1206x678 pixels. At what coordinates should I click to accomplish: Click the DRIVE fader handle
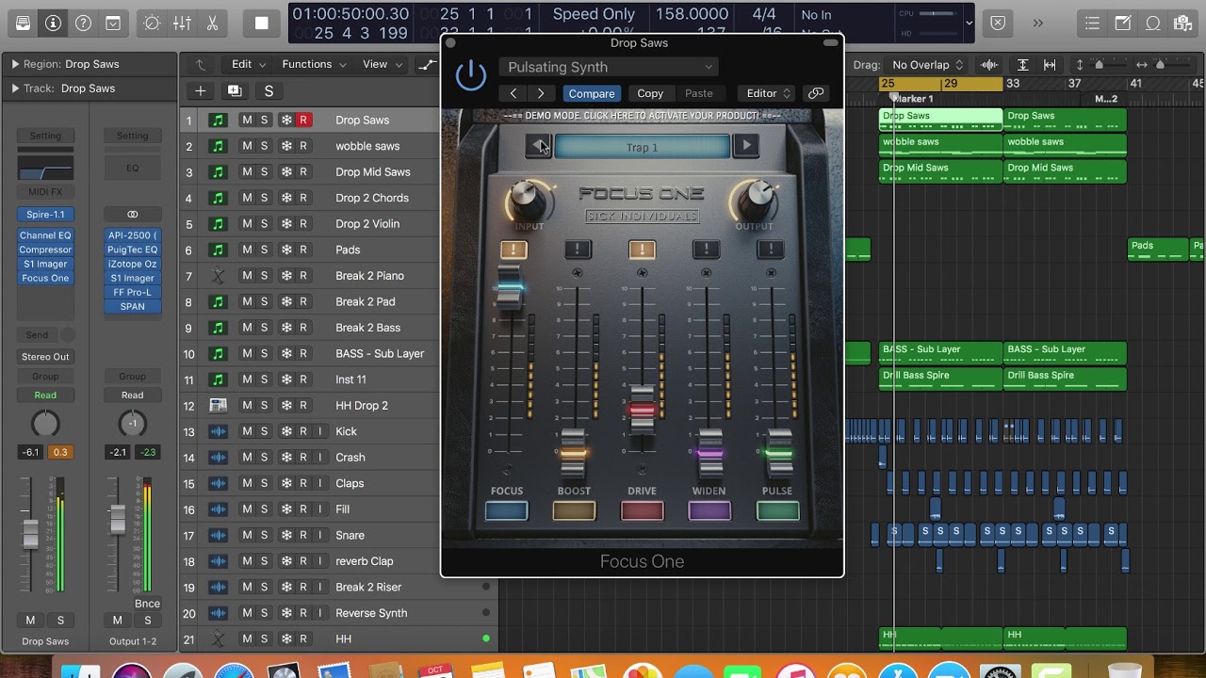click(642, 409)
